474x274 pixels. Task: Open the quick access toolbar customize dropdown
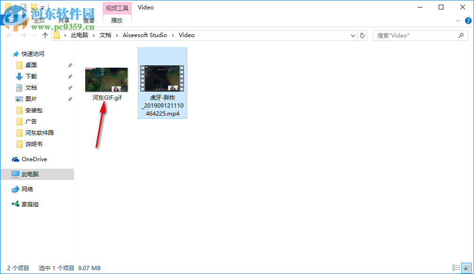point(41,7)
